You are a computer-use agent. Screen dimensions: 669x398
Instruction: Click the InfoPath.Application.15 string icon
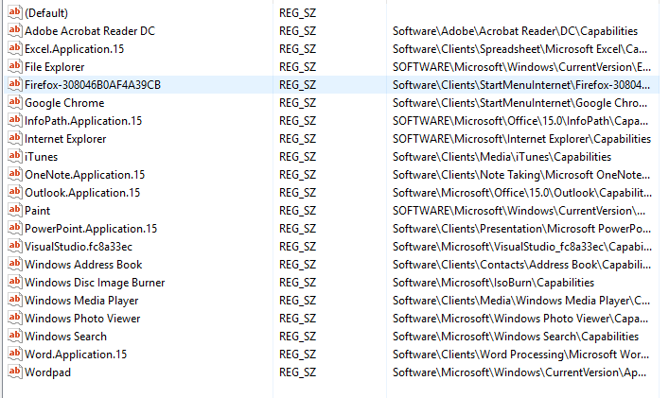(14, 120)
